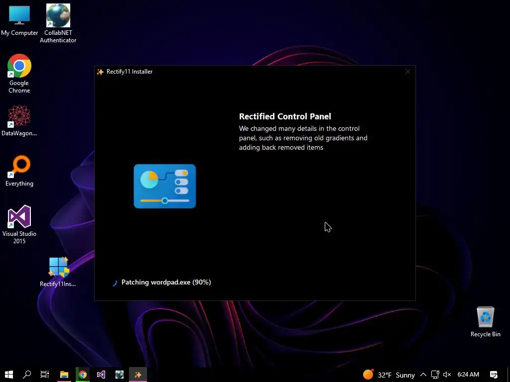Switch to Rectify11 Installer taskbar button
This screenshot has width=510, height=382.
138,375
